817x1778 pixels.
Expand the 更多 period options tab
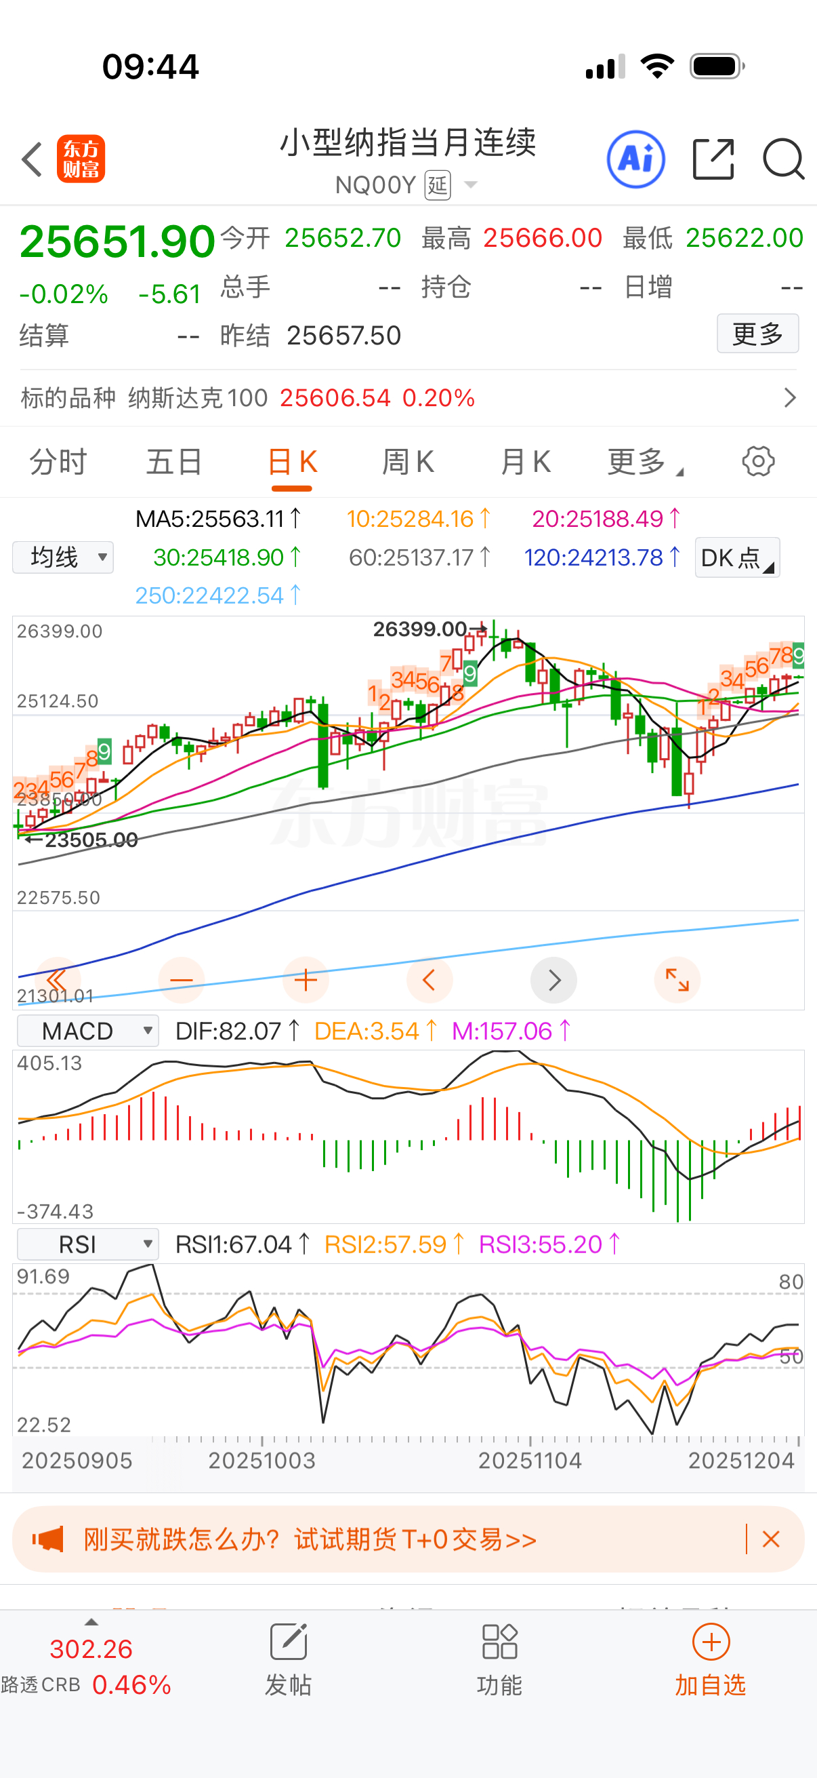coord(645,461)
